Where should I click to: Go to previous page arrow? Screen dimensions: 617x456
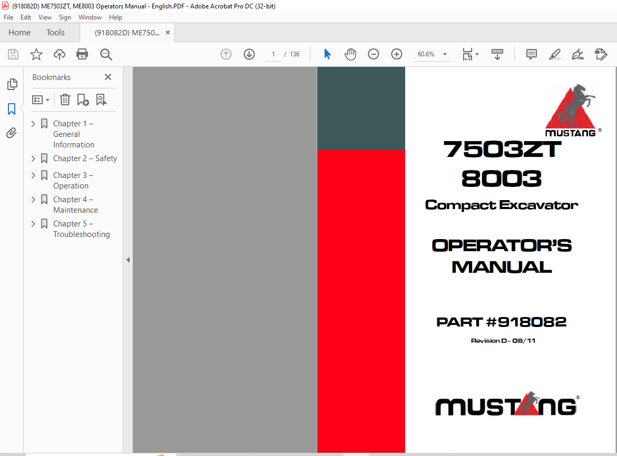pos(226,54)
